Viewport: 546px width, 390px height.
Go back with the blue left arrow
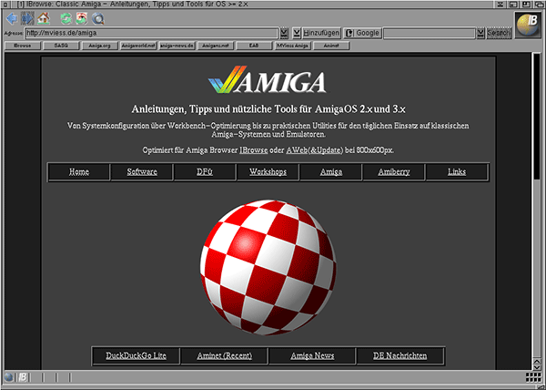pos(12,18)
